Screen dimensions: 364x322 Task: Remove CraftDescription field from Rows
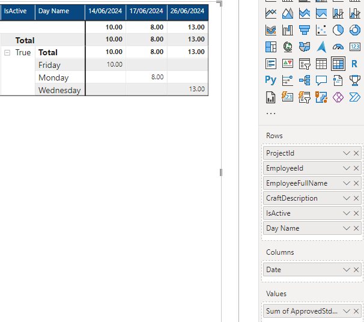point(356,198)
